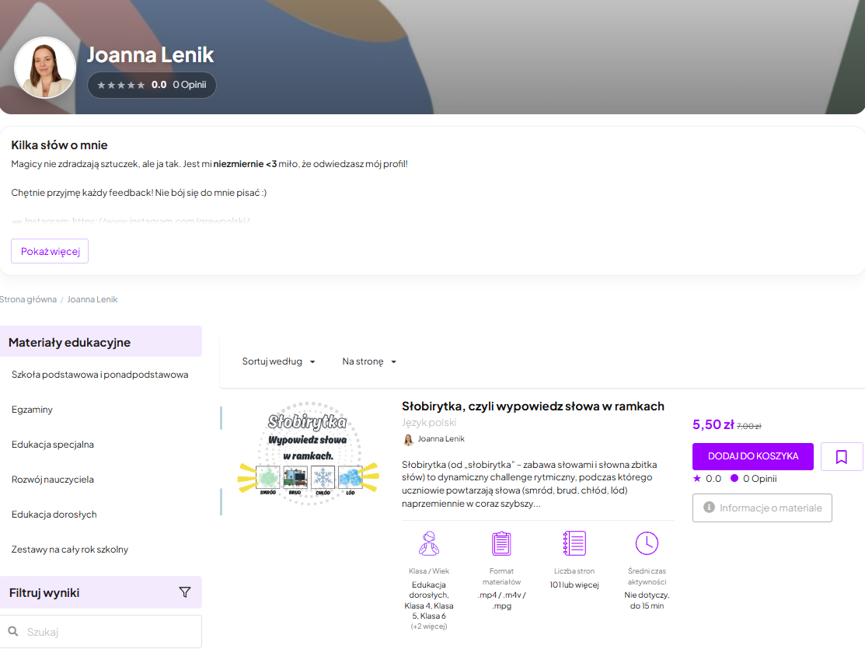
Task: Select the 'Egzaminy' category
Action: (x=32, y=410)
